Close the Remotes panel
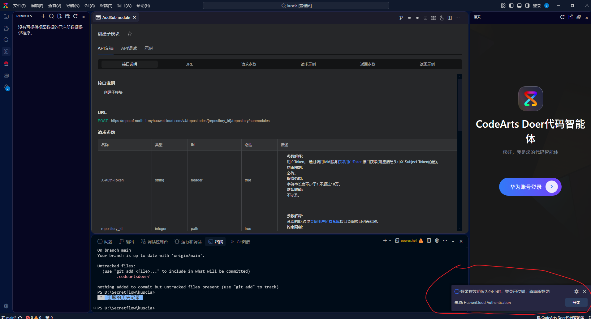This screenshot has height=319, width=591. pyautogui.click(x=84, y=17)
